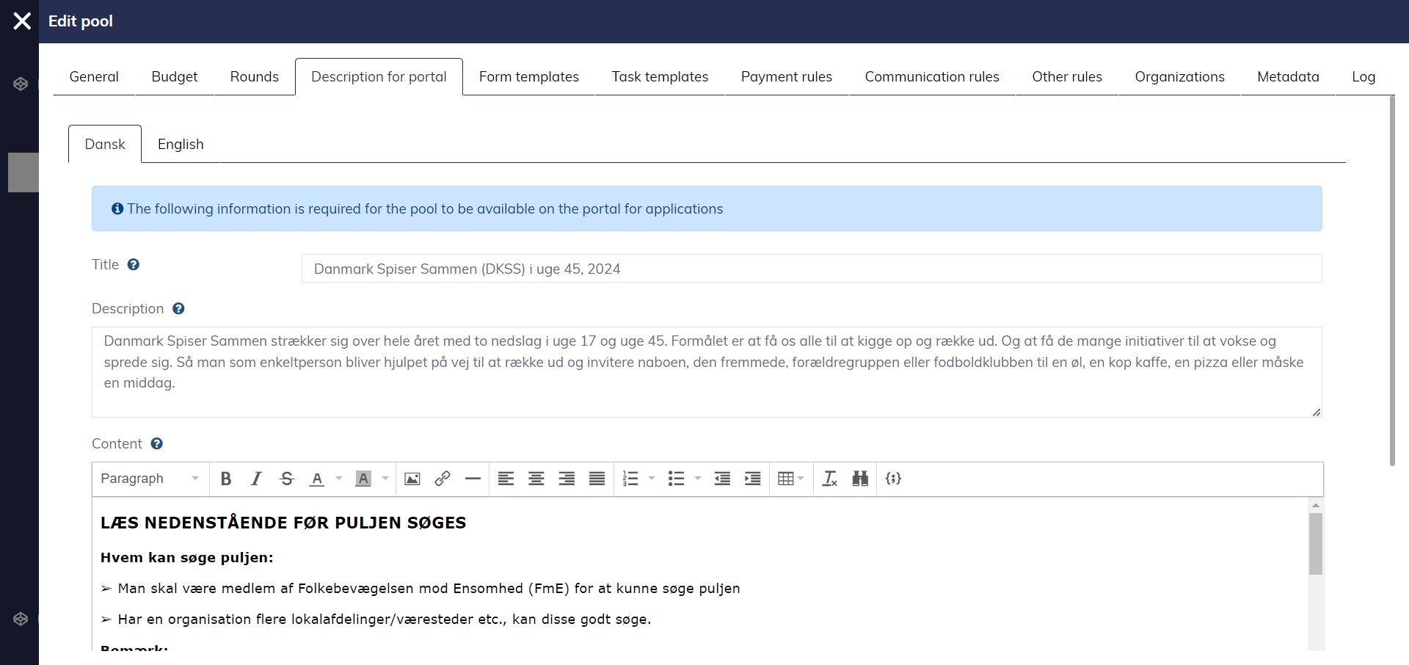Screen dimensions: 1409x665
Task: Click into the Title input field
Action: pos(811,269)
